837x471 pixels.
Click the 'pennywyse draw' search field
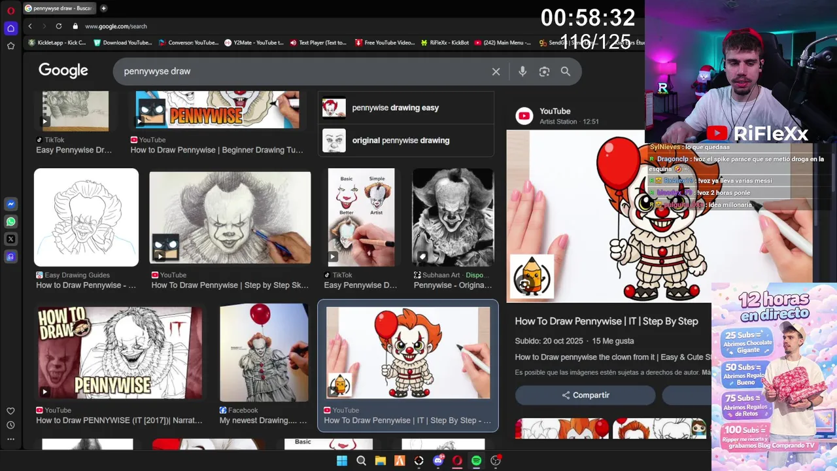[301, 71]
